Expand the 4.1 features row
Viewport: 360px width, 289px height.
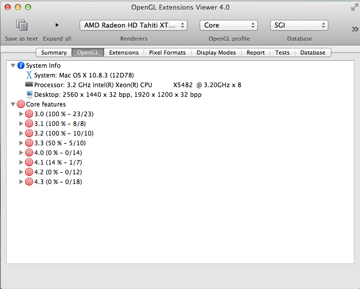[x=21, y=162]
